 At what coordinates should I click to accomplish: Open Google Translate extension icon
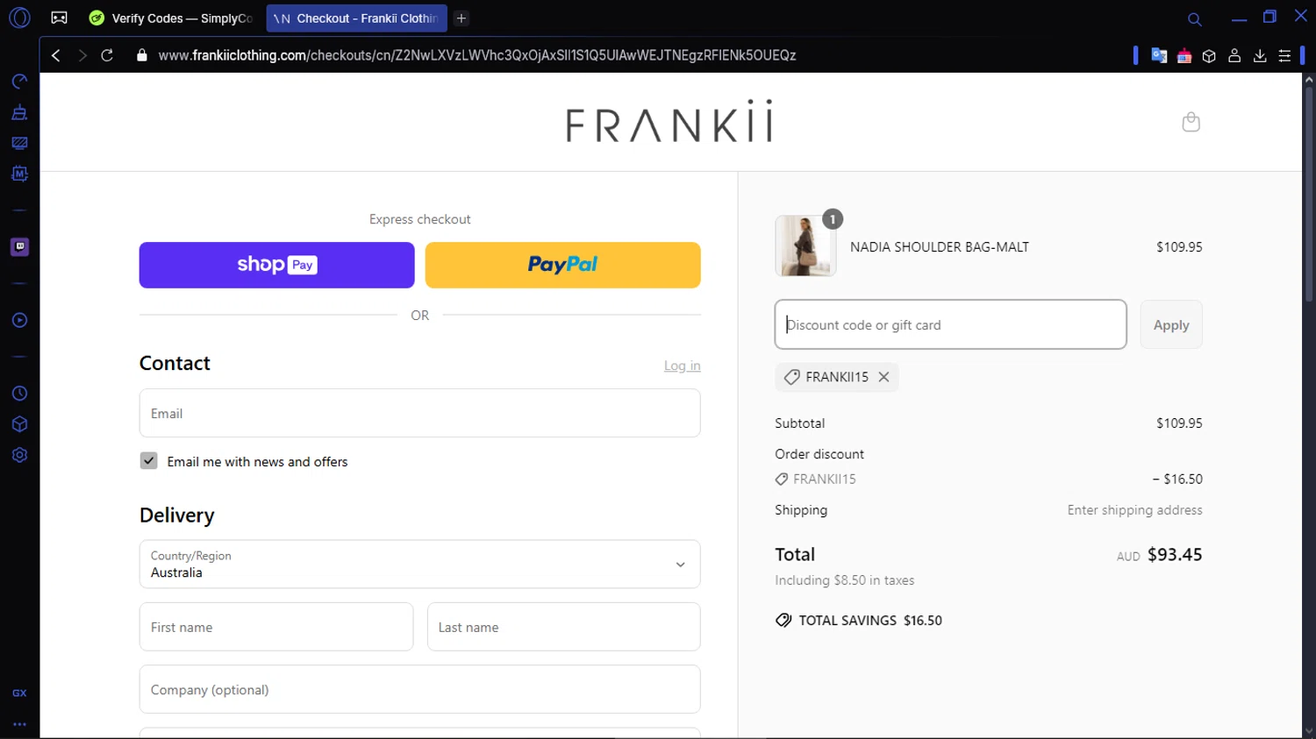[x=1159, y=55]
